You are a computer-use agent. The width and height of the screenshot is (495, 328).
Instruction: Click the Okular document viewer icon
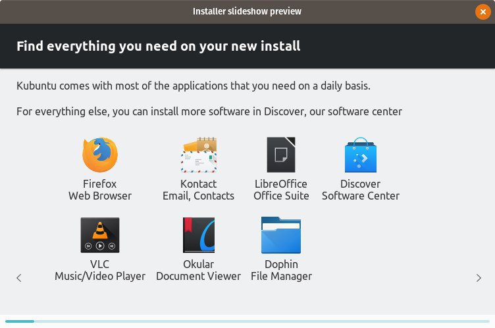(x=199, y=235)
